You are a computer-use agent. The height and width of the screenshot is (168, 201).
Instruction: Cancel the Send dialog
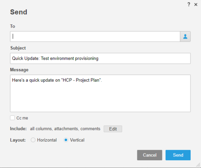pos(150,155)
